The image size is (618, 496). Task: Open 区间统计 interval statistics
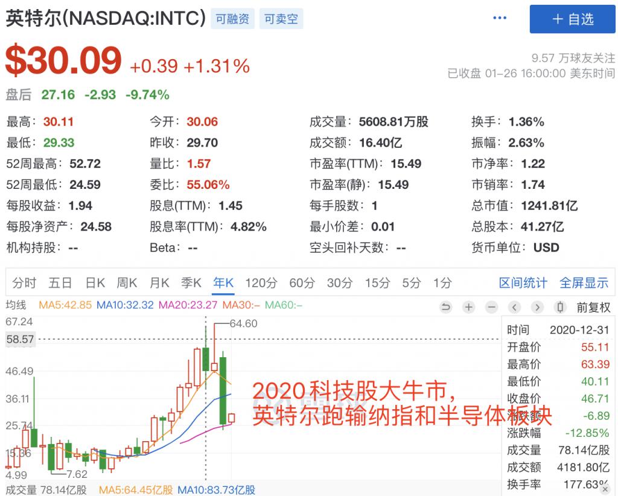[523, 283]
